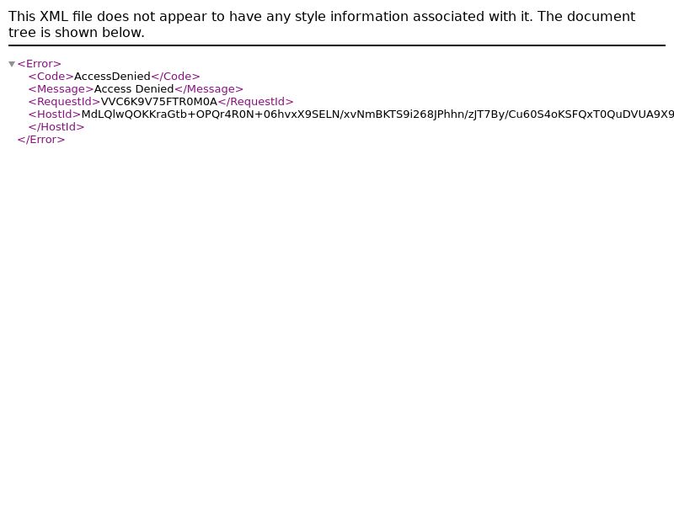Select the long HostId value string
The width and height of the screenshot is (674, 505).
point(377,114)
